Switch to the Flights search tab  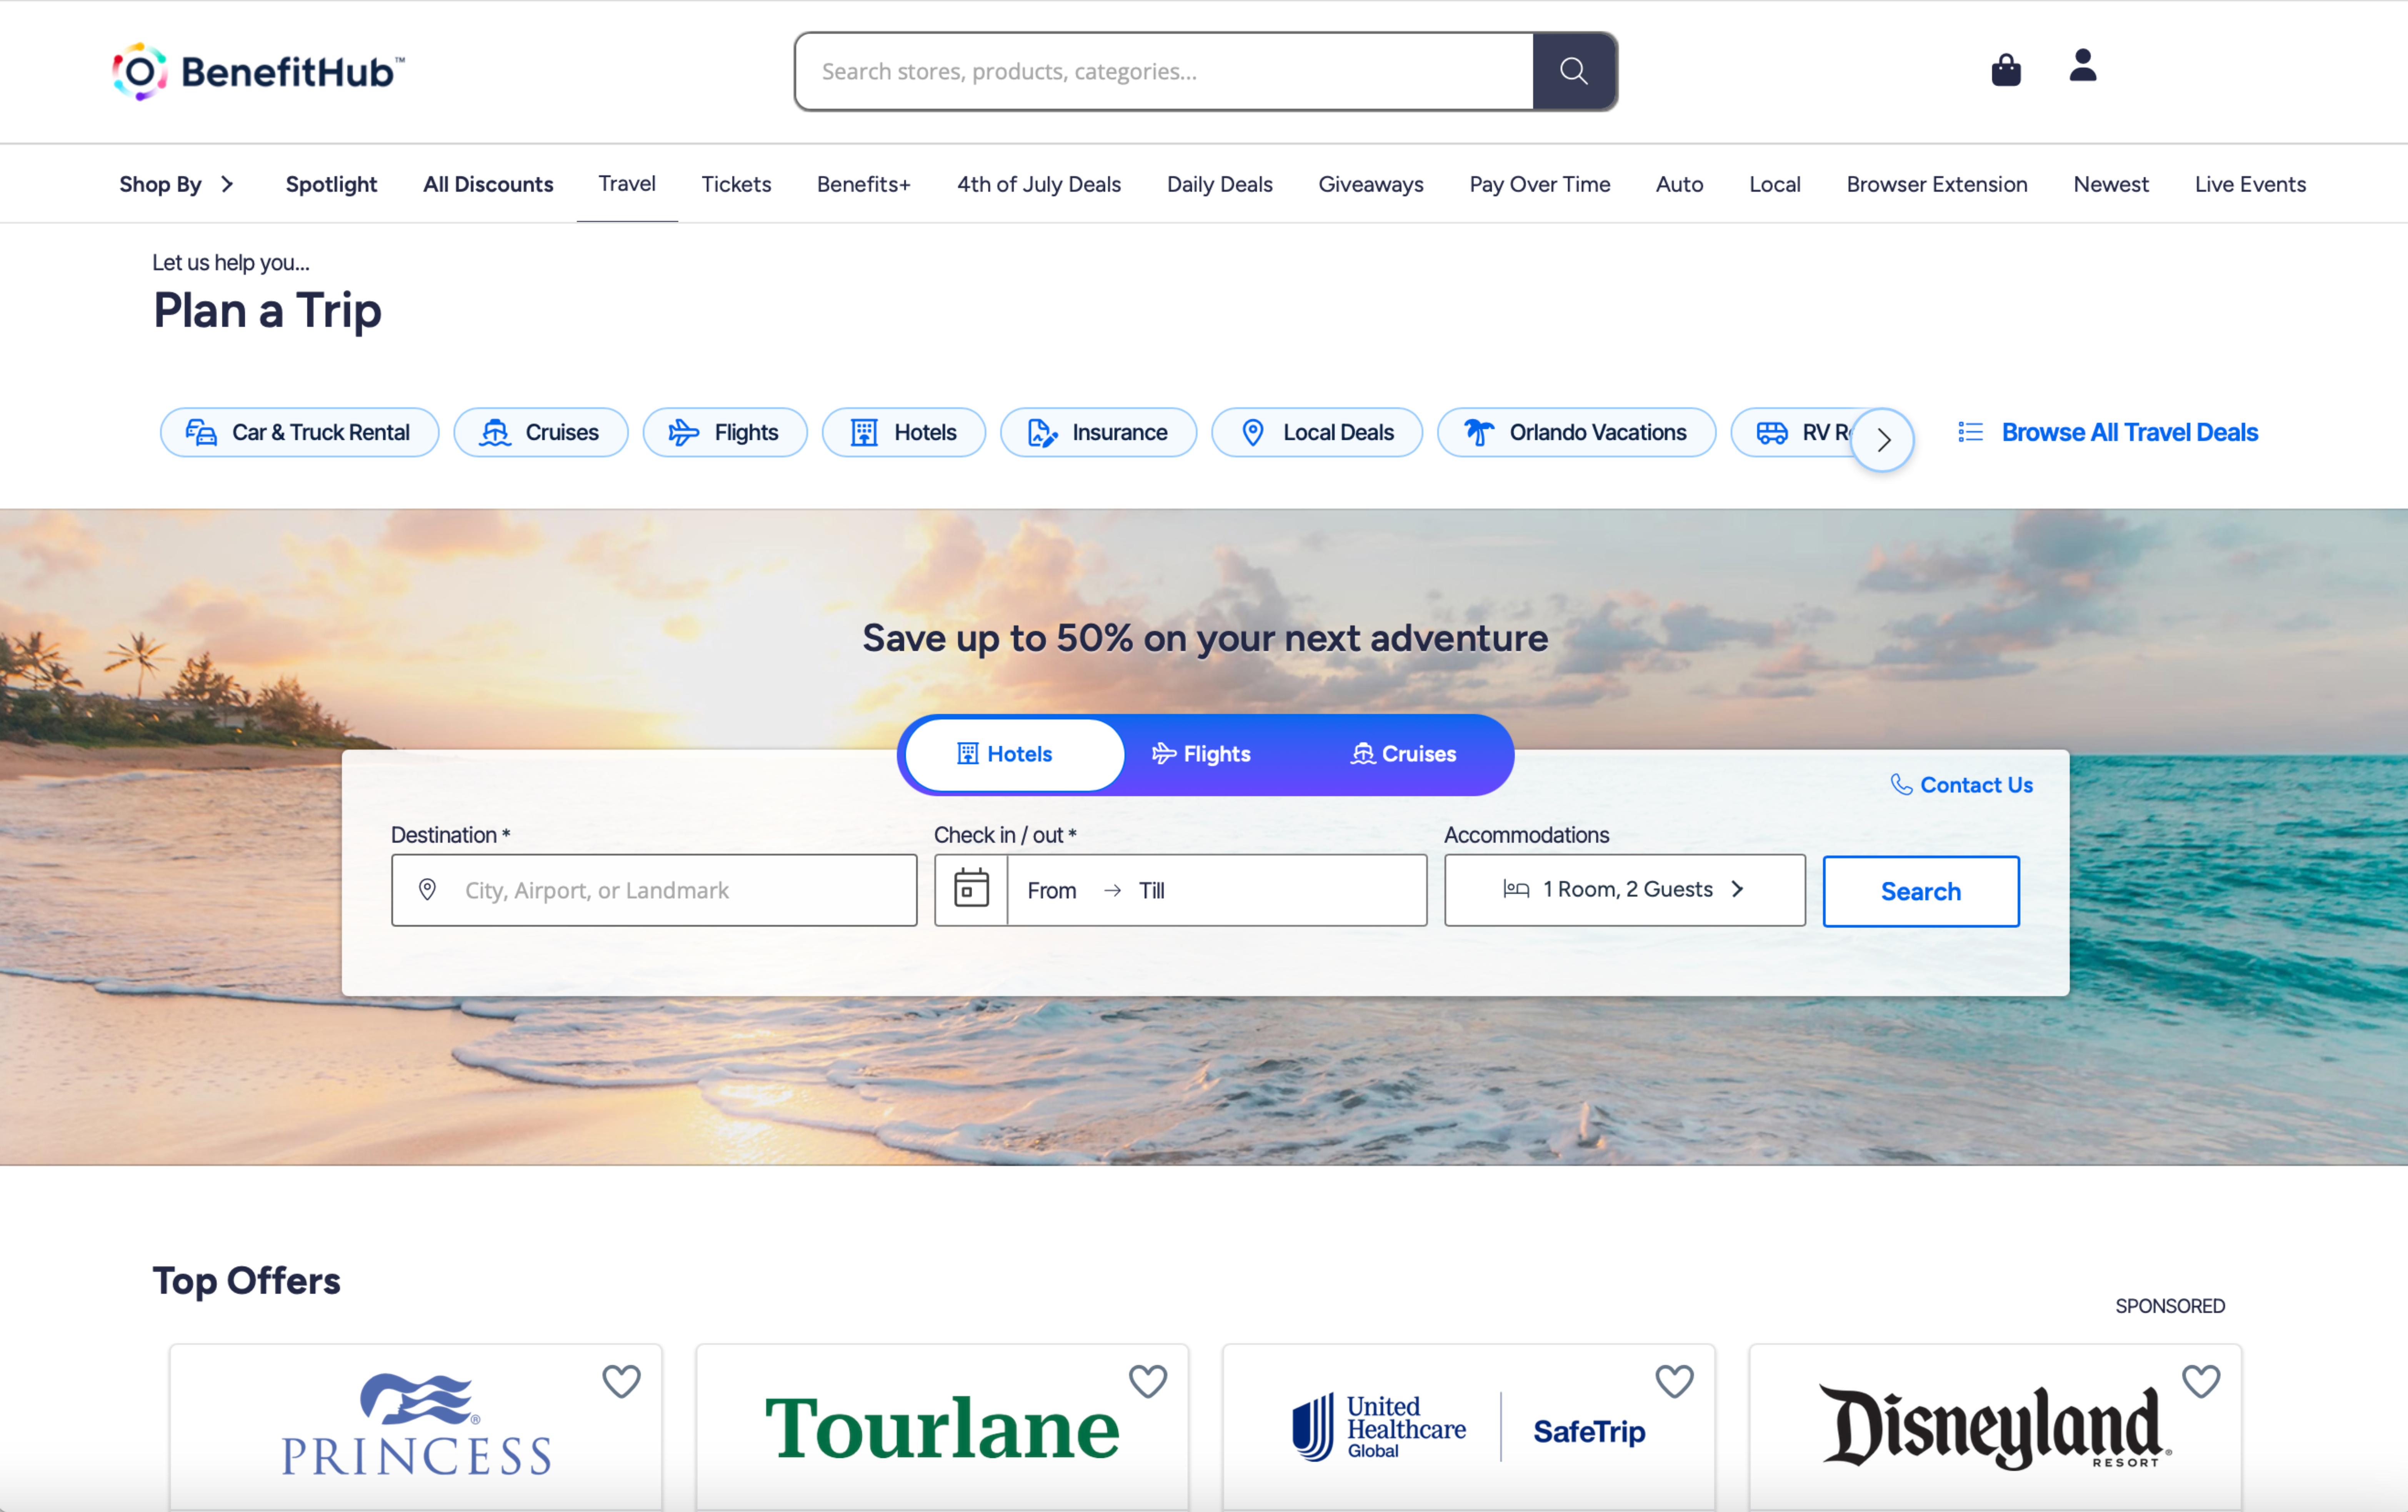tap(1201, 755)
